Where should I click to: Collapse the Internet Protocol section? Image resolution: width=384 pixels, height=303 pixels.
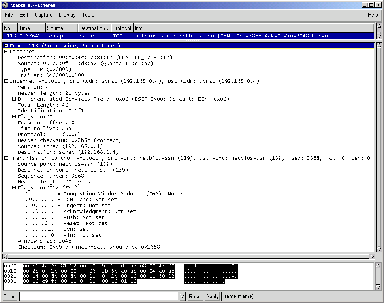click(x=6, y=81)
